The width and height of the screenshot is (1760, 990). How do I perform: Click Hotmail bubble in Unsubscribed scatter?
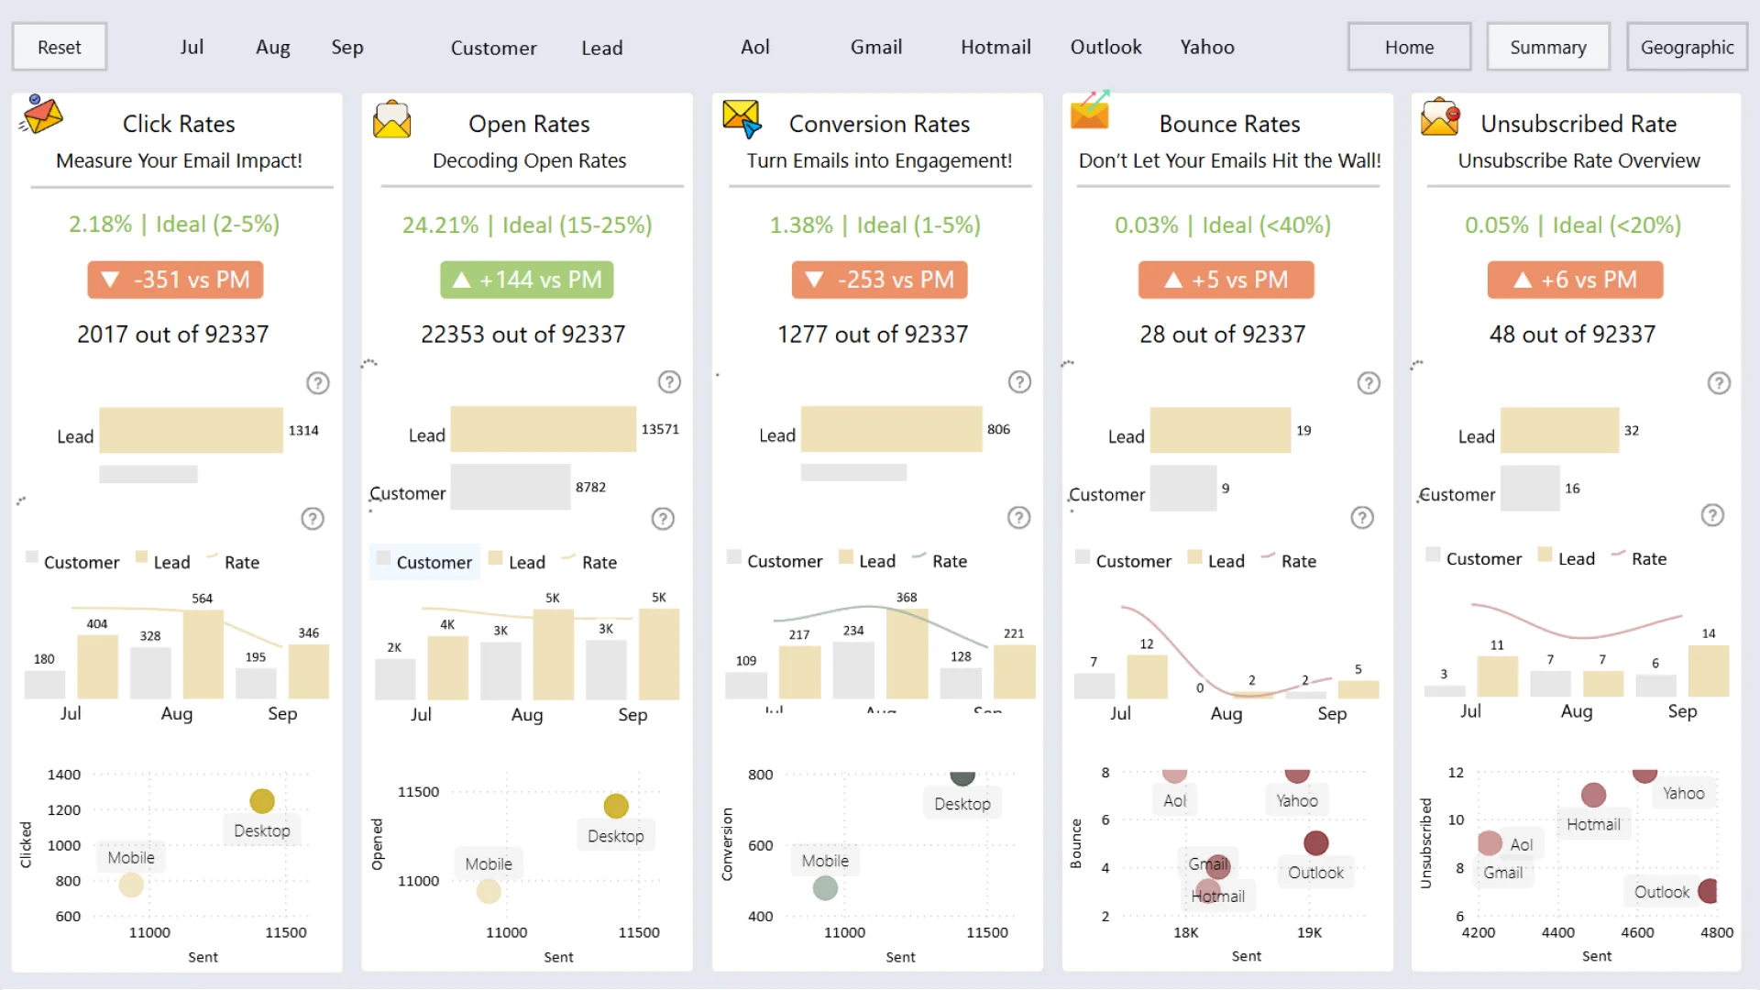coord(1593,795)
